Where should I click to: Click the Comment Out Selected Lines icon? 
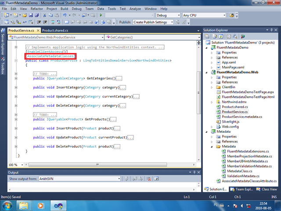53,22
